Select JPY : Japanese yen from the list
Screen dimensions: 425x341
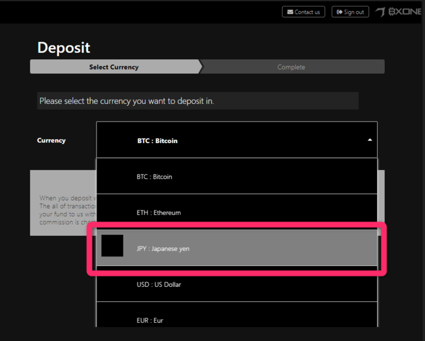pyautogui.click(x=163, y=248)
